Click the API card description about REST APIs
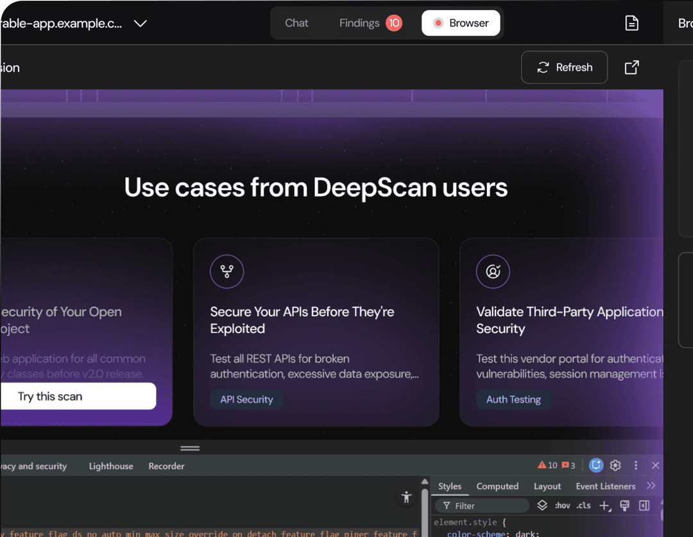693x537 pixels. 314,366
